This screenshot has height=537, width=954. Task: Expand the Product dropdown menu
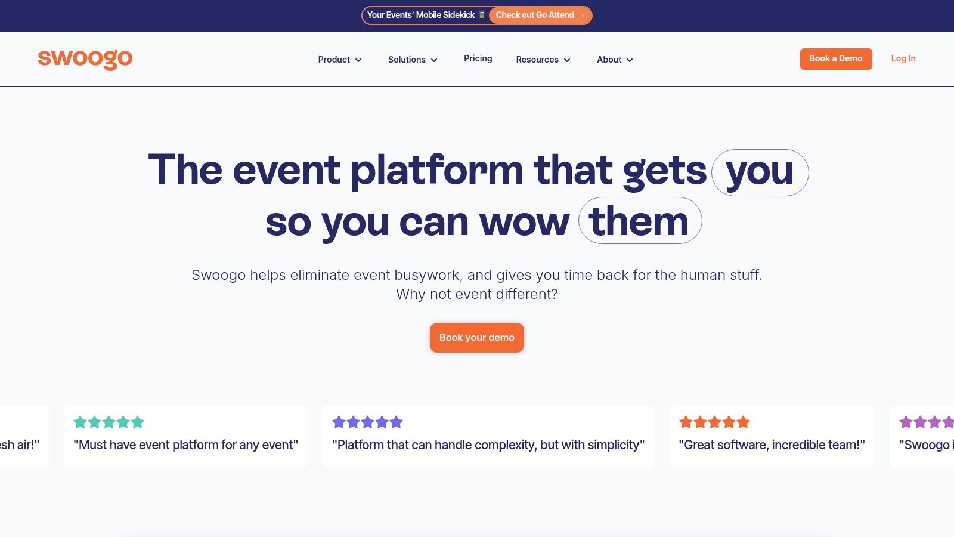click(x=340, y=60)
